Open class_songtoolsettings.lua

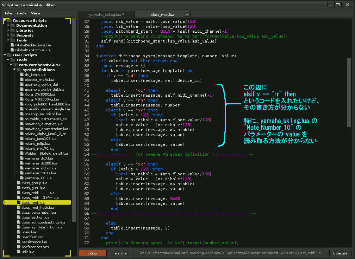pyautogui.click(x=43, y=222)
